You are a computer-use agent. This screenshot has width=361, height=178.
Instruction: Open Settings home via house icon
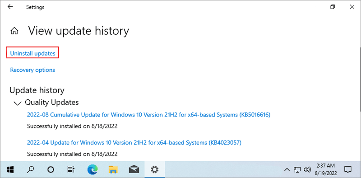[14, 31]
